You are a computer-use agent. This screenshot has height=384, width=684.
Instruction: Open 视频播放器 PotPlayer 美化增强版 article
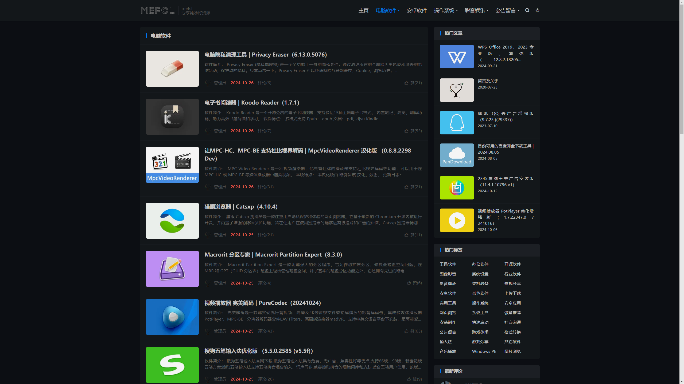pyautogui.click(x=506, y=217)
